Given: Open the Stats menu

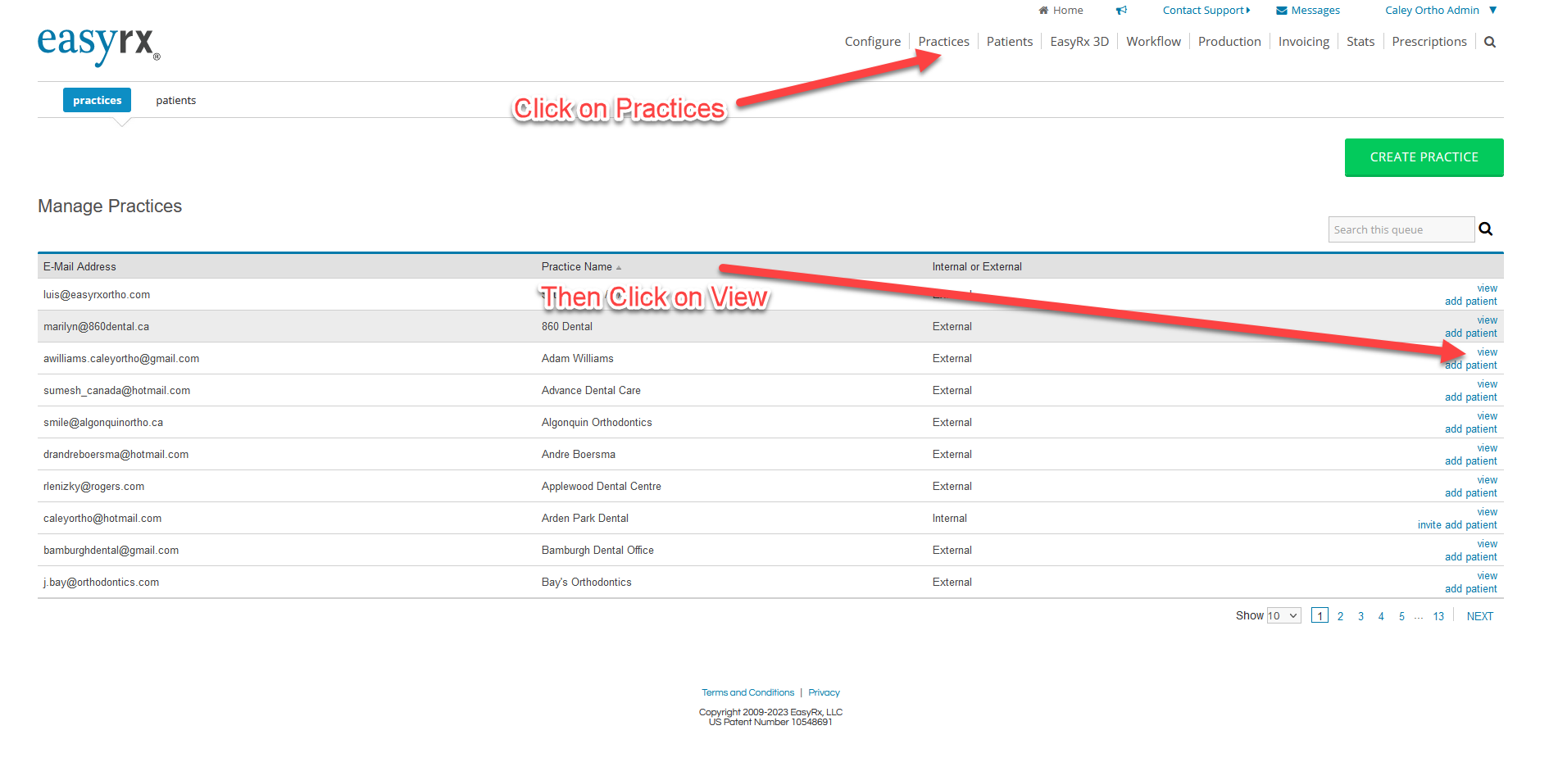Looking at the screenshot, I should click(1360, 42).
